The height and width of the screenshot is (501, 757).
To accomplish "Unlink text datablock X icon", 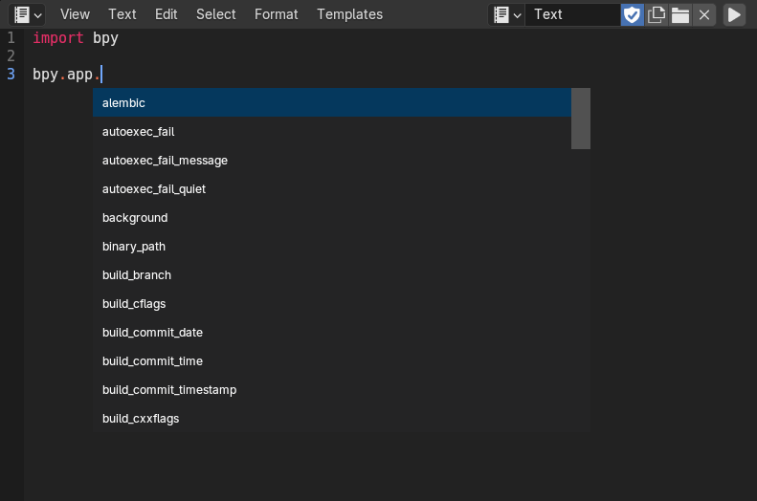I will tap(704, 14).
